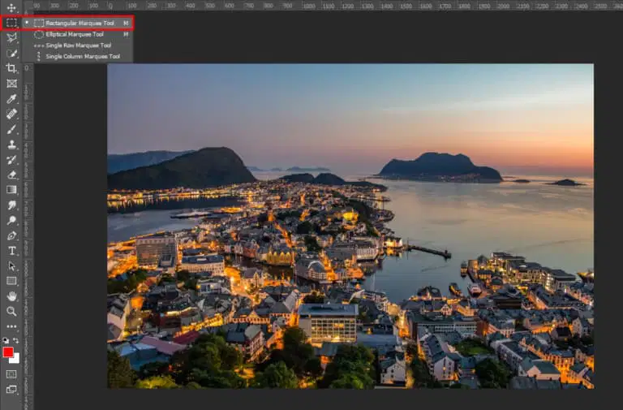Click the red foreground color swatch
623x410 pixels.
[x=8, y=352]
